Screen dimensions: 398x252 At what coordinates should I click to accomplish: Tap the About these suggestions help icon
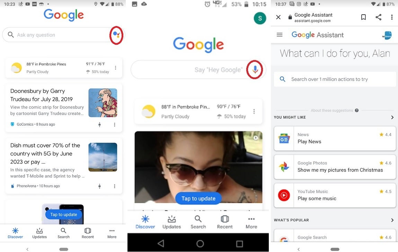tap(357, 110)
